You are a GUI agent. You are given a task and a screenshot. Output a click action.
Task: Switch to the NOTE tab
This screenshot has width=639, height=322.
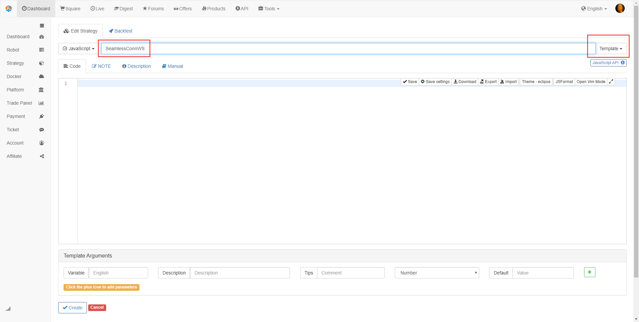pos(102,66)
